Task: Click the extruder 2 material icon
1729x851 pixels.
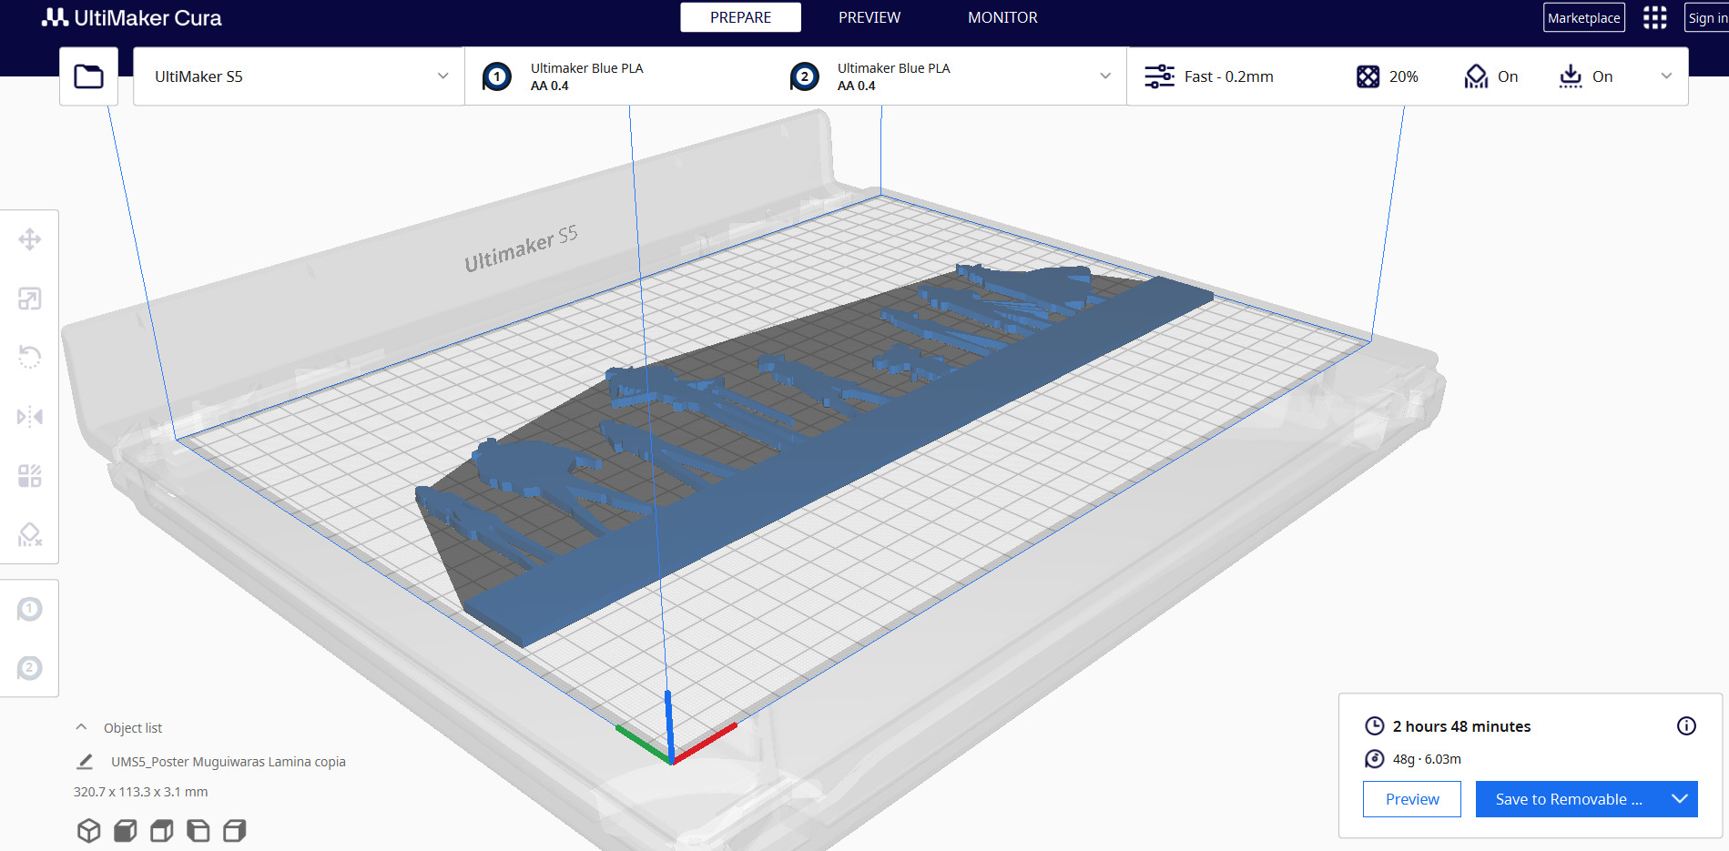Action: click(x=804, y=76)
